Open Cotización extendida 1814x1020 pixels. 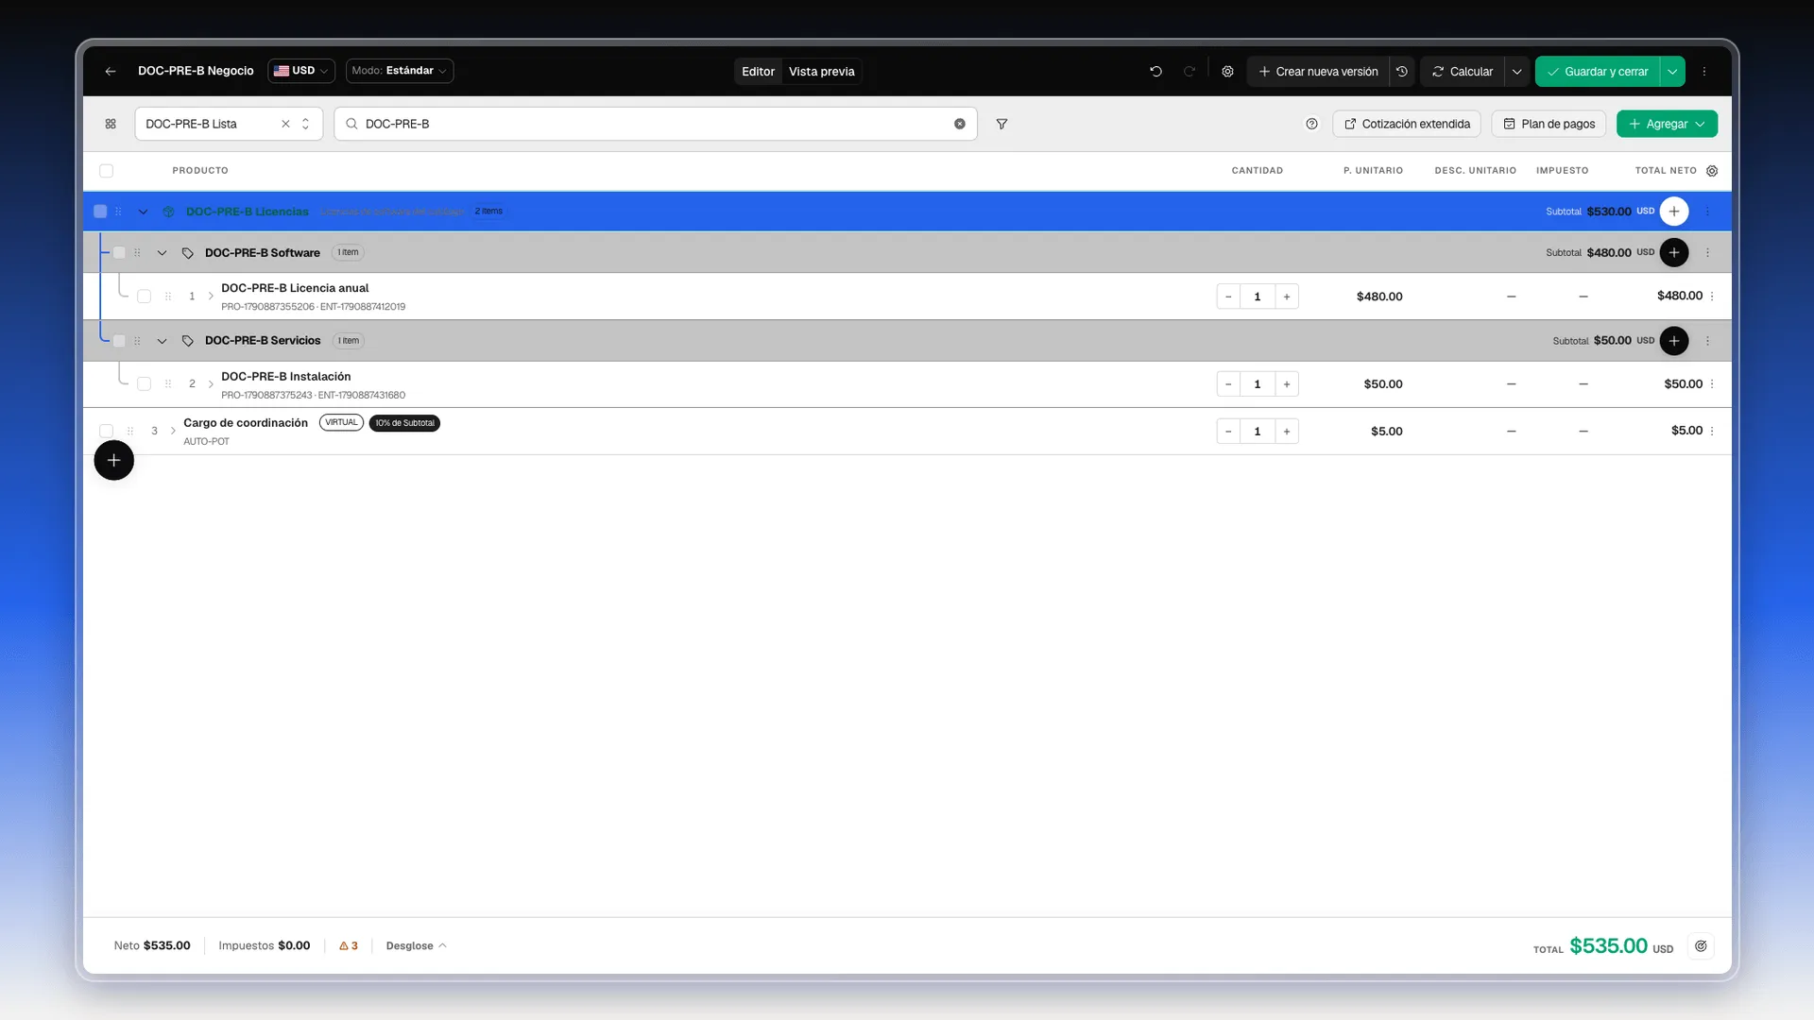tap(1407, 124)
